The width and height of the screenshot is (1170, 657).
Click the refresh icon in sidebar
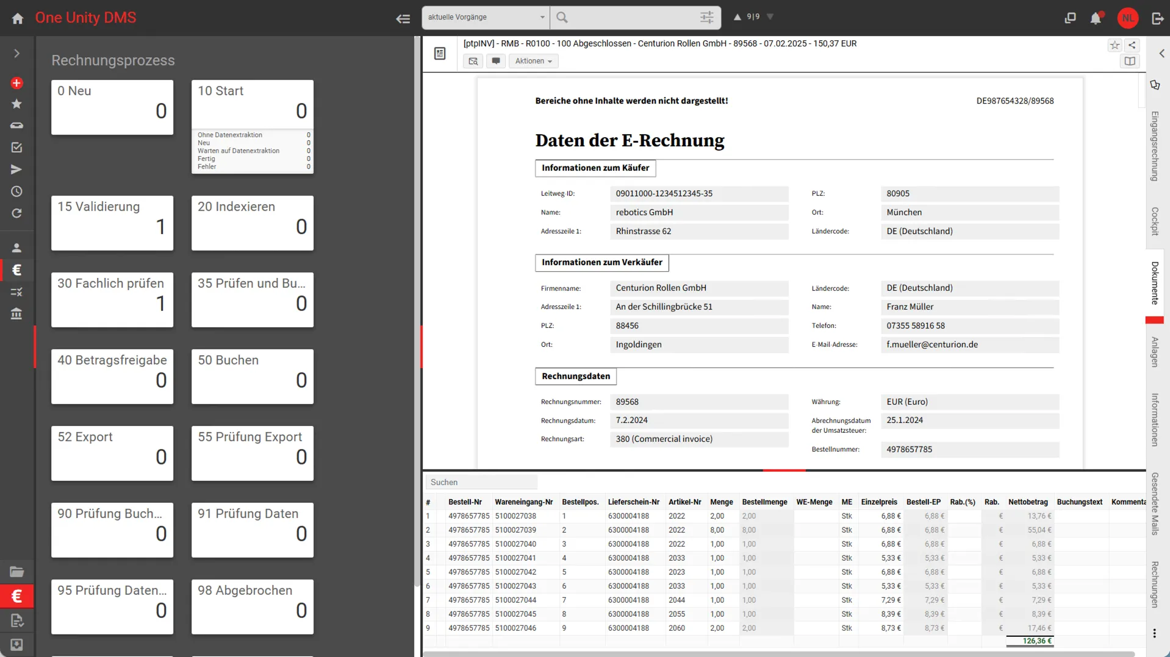pos(17,213)
